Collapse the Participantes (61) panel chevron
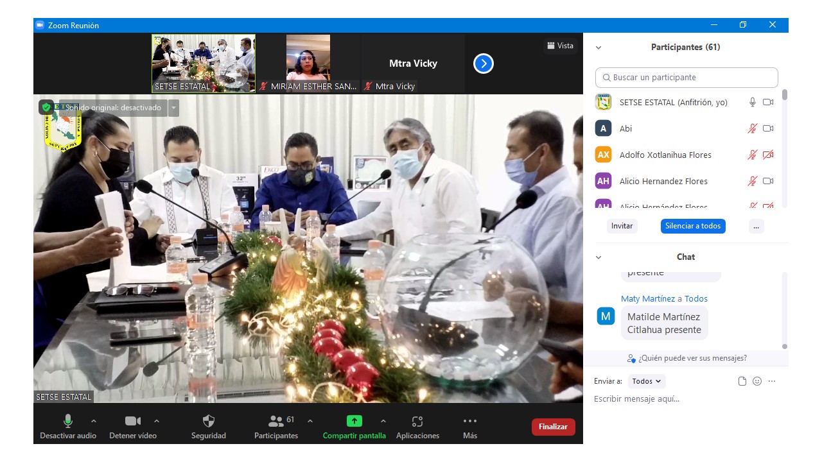The height and width of the screenshot is (462, 822). pyautogui.click(x=599, y=47)
